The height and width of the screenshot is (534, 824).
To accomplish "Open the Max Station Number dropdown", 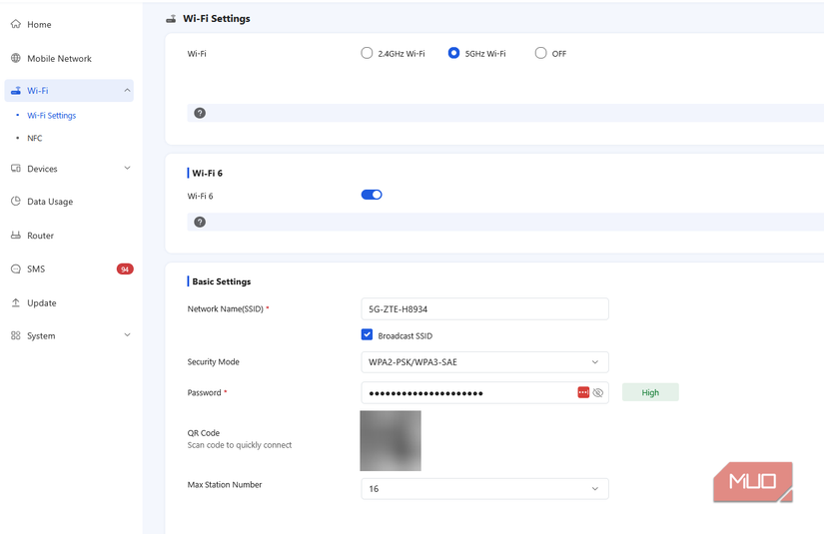I will pos(484,489).
